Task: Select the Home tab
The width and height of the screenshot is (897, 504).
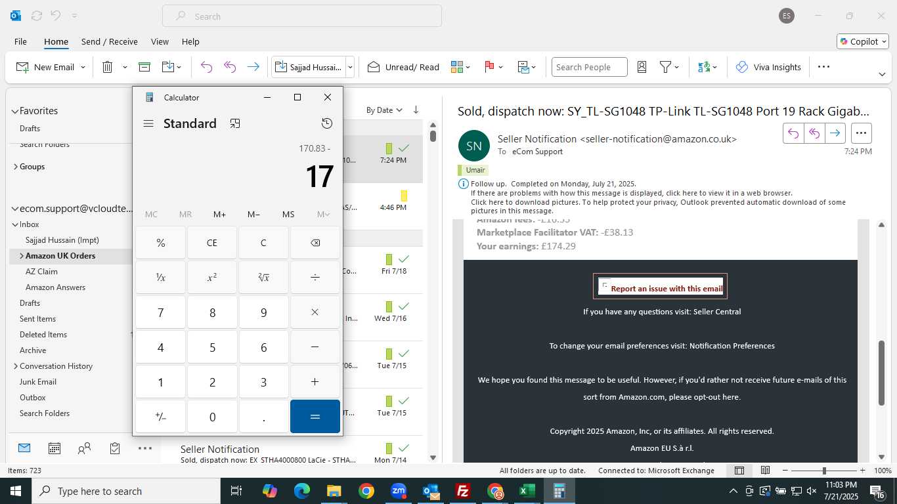Action: point(56,41)
